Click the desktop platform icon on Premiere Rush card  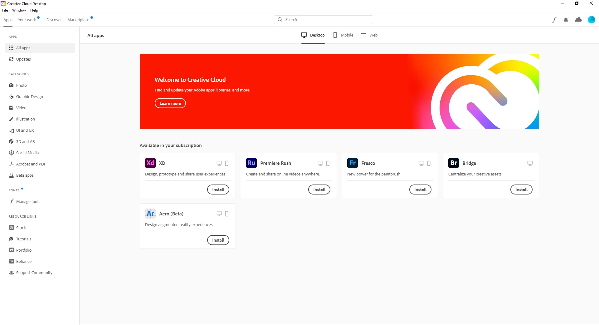(320, 163)
